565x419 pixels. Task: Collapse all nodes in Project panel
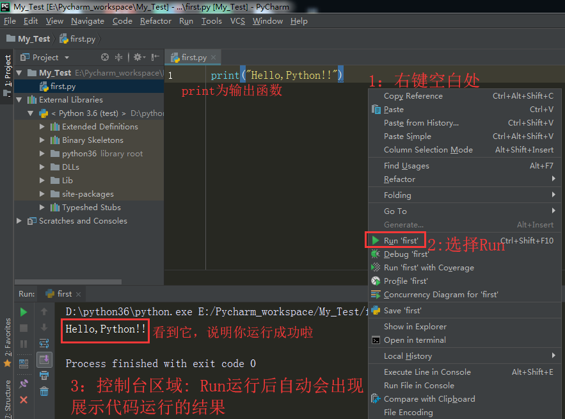118,57
